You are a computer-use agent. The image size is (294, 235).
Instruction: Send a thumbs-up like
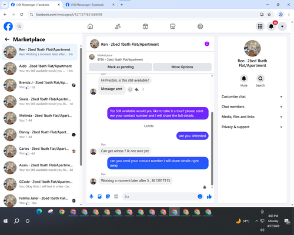pos(209,196)
